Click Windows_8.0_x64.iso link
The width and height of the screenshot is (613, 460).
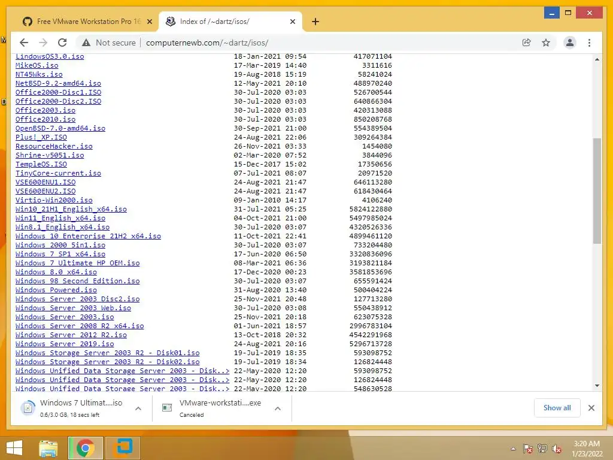pos(56,273)
